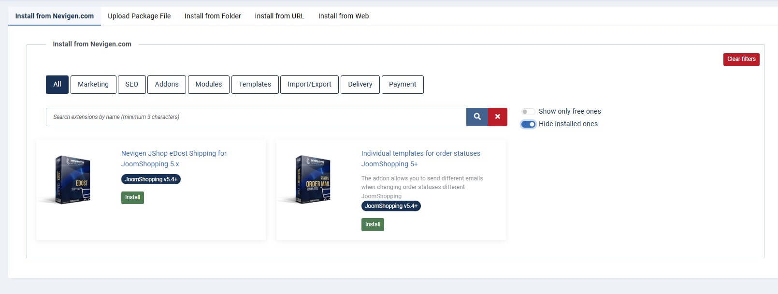Choose the Import/Export category filter
The image size is (778, 294).
(x=309, y=84)
